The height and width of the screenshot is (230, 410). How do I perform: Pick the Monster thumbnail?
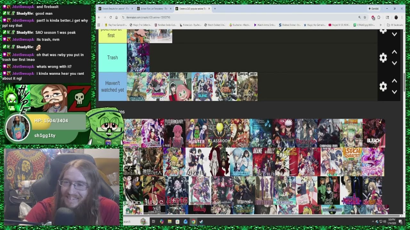[351, 191]
